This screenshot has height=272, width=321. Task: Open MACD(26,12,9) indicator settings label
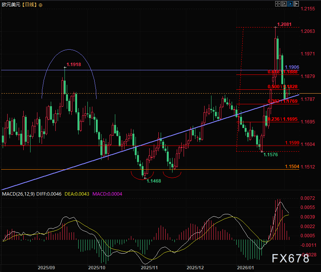pyautogui.click(x=18, y=194)
